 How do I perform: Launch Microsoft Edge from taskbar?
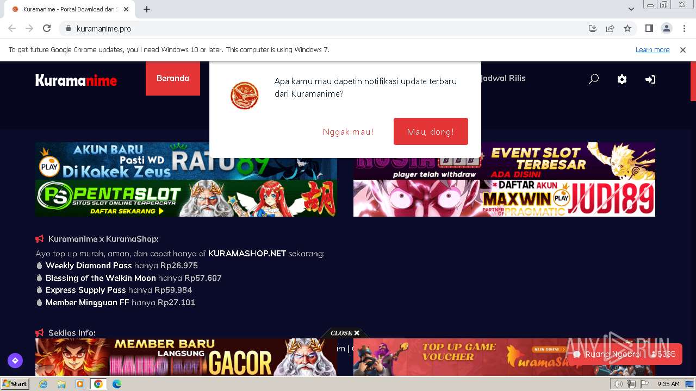tap(116, 384)
